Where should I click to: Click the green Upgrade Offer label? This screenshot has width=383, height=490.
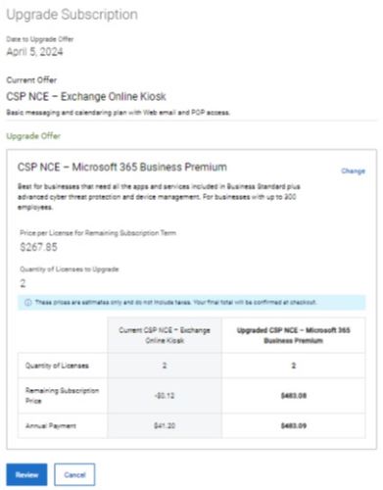(x=33, y=136)
